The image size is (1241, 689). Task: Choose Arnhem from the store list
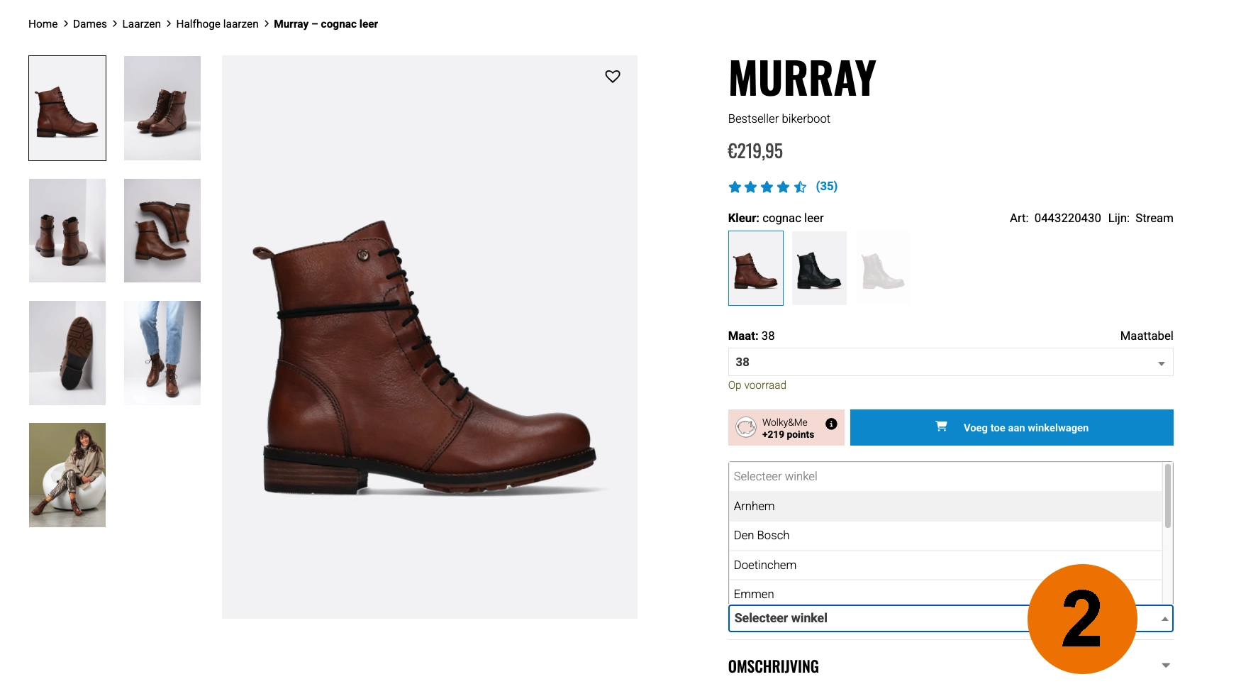click(x=945, y=506)
